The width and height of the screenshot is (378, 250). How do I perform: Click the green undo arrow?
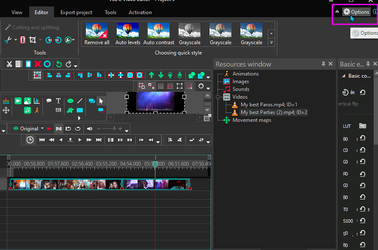[59, 64]
